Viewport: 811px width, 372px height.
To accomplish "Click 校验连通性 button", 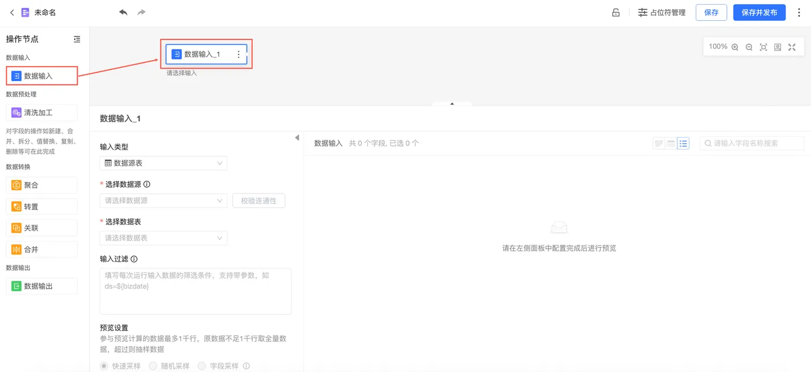I will click(259, 200).
